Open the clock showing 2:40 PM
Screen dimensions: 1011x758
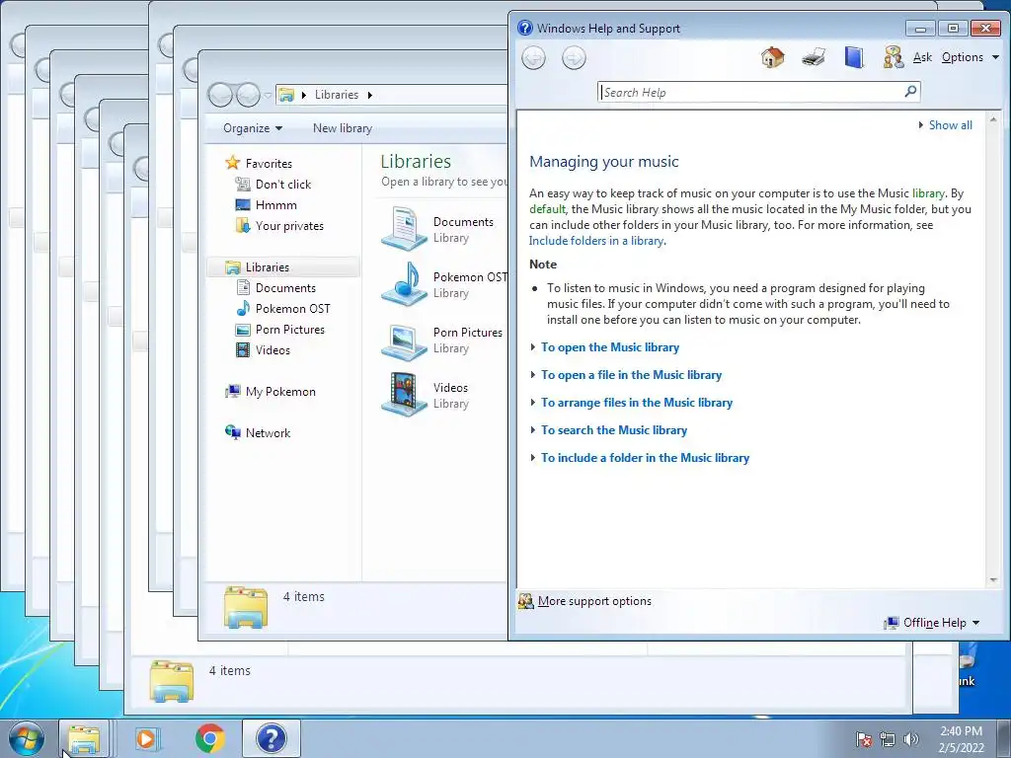(961, 739)
